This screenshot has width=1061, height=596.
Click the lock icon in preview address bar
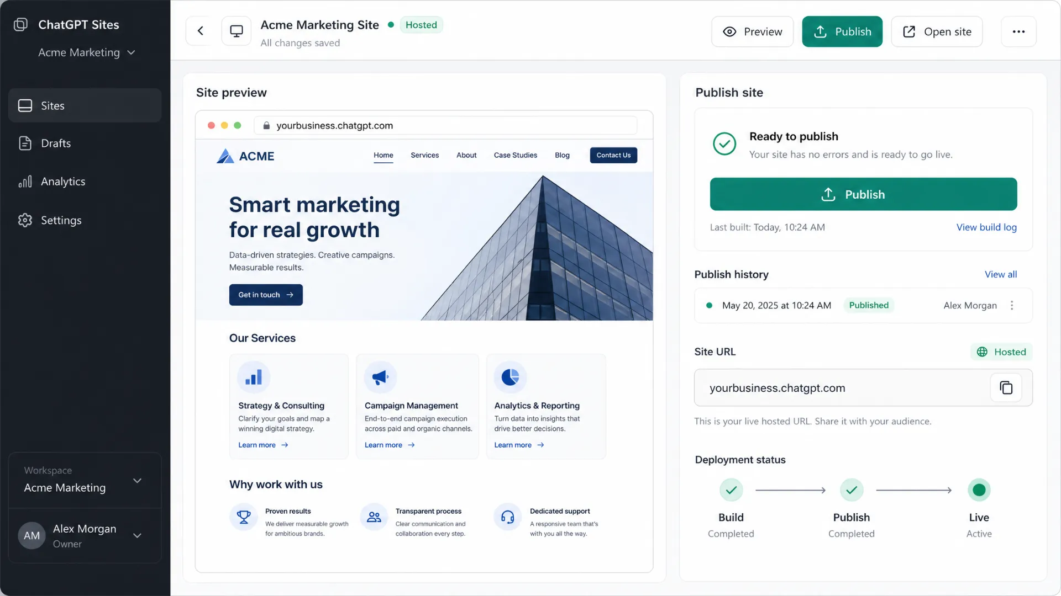(x=266, y=126)
